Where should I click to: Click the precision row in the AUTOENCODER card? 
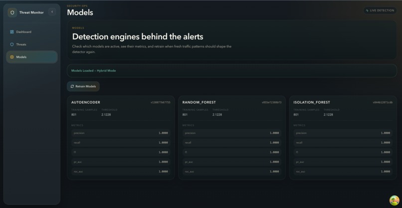[121, 133]
